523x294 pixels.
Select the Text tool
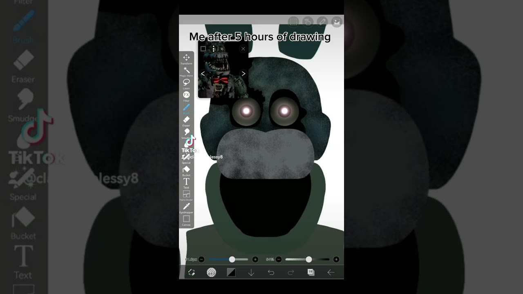pos(186,183)
